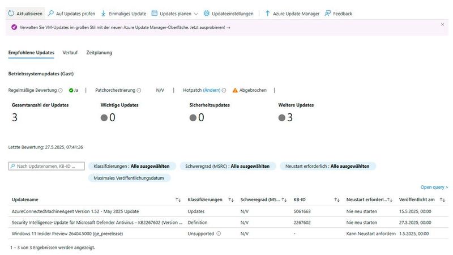Click Unsupported classification text
This screenshot has width=453, height=255.
[x=201, y=233]
